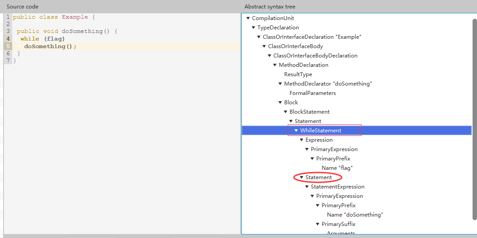The height and width of the screenshot is (238, 477).
Task: Select PrimaryExpression node under Expression
Action: tap(334, 149)
